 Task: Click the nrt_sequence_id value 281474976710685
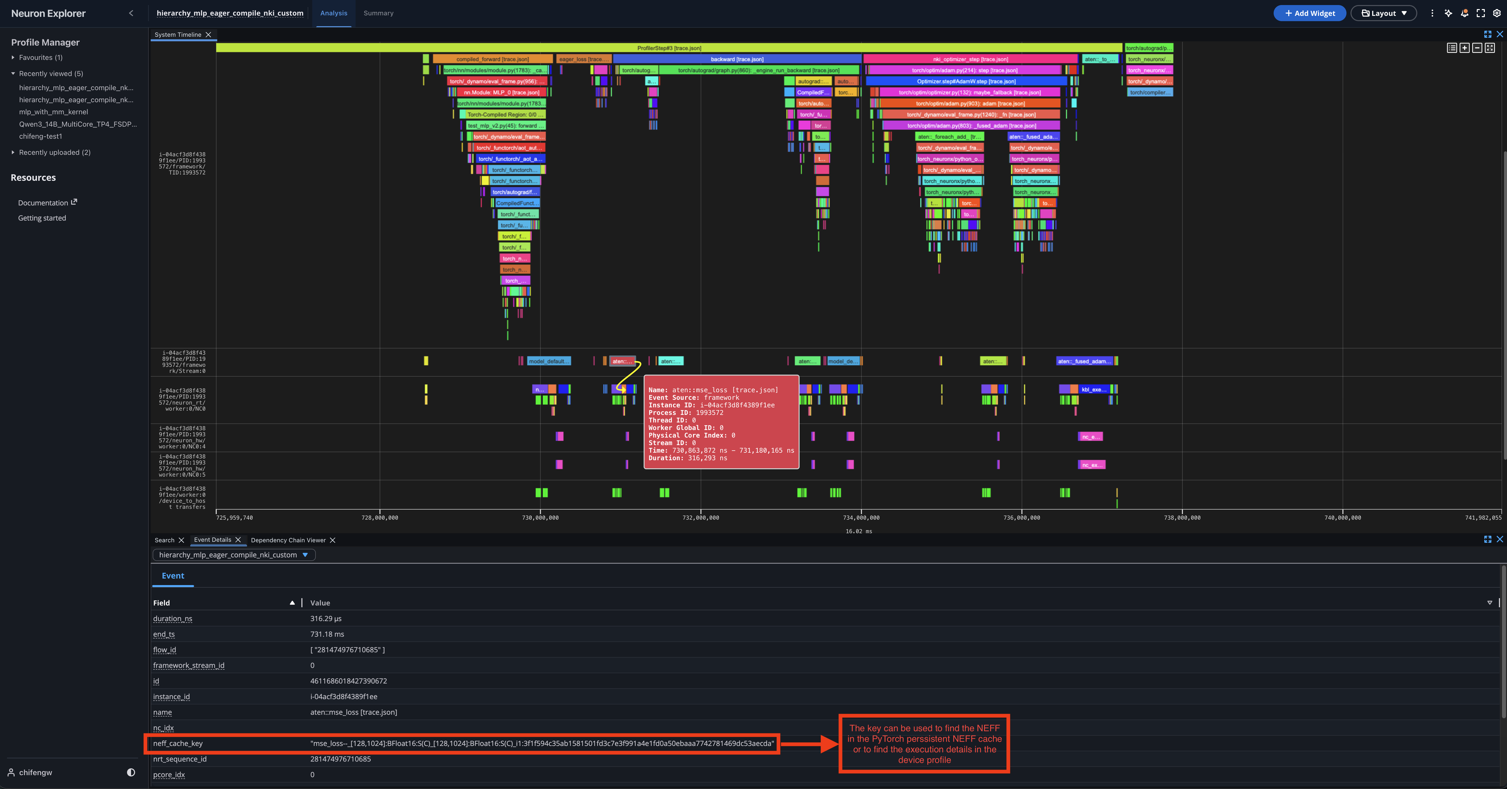(x=340, y=759)
